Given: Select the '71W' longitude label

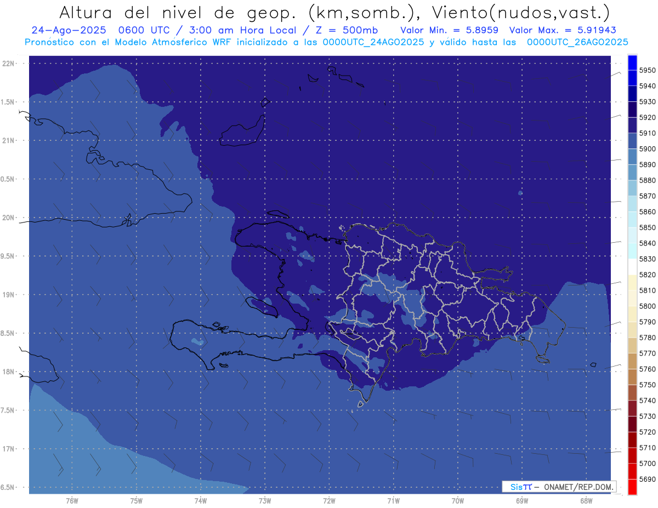Looking at the screenshot, I should pos(393,501).
